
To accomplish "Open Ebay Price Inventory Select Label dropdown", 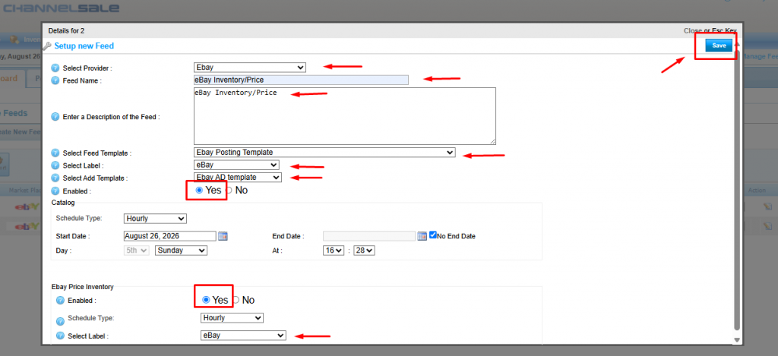I will [x=243, y=336].
